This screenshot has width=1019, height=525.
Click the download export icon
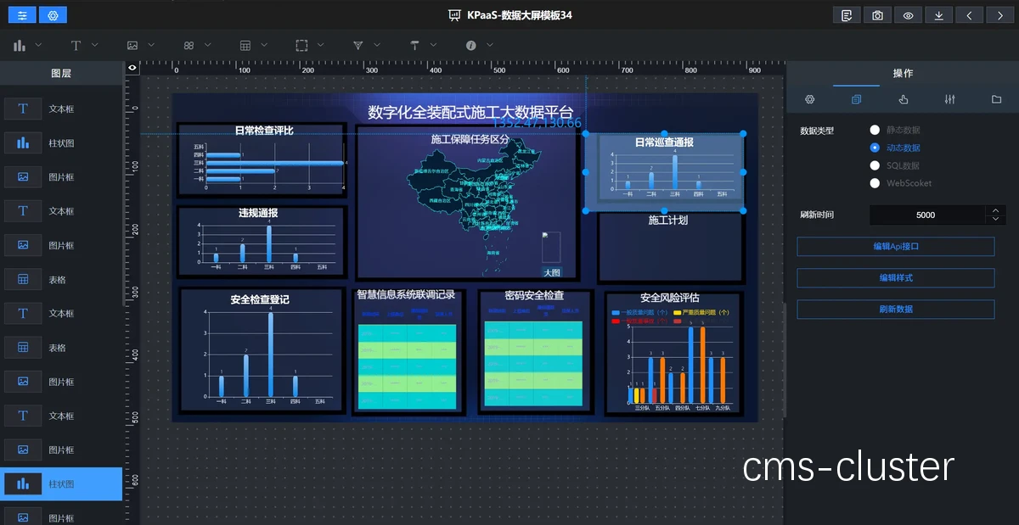[938, 15]
